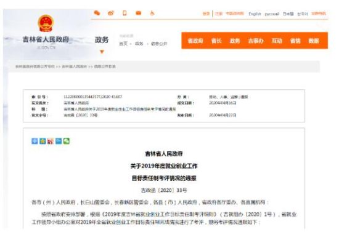Click the 吉政函〔2020〕33号 value in info box

[80, 115]
